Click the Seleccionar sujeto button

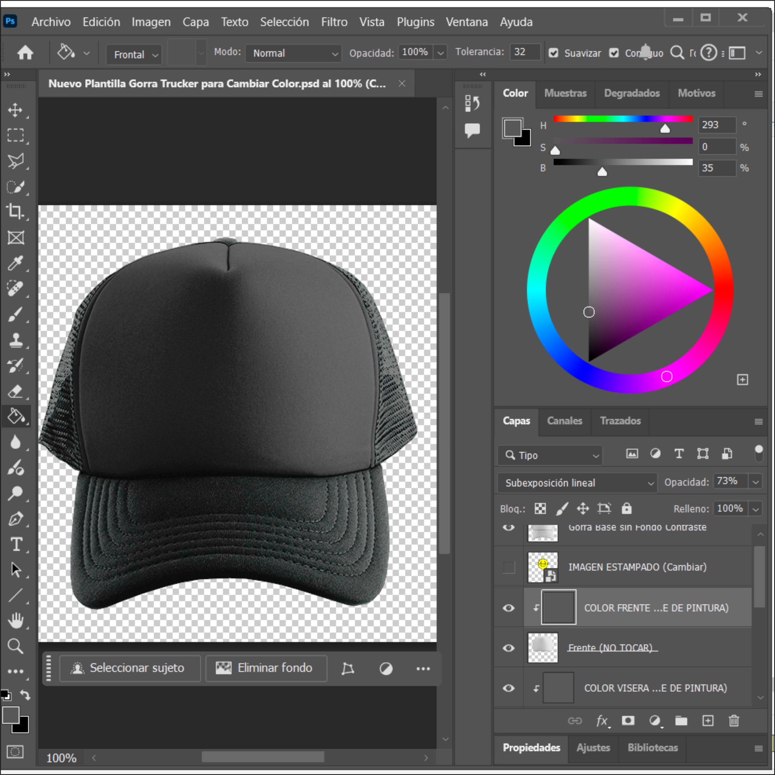(x=129, y=668)
